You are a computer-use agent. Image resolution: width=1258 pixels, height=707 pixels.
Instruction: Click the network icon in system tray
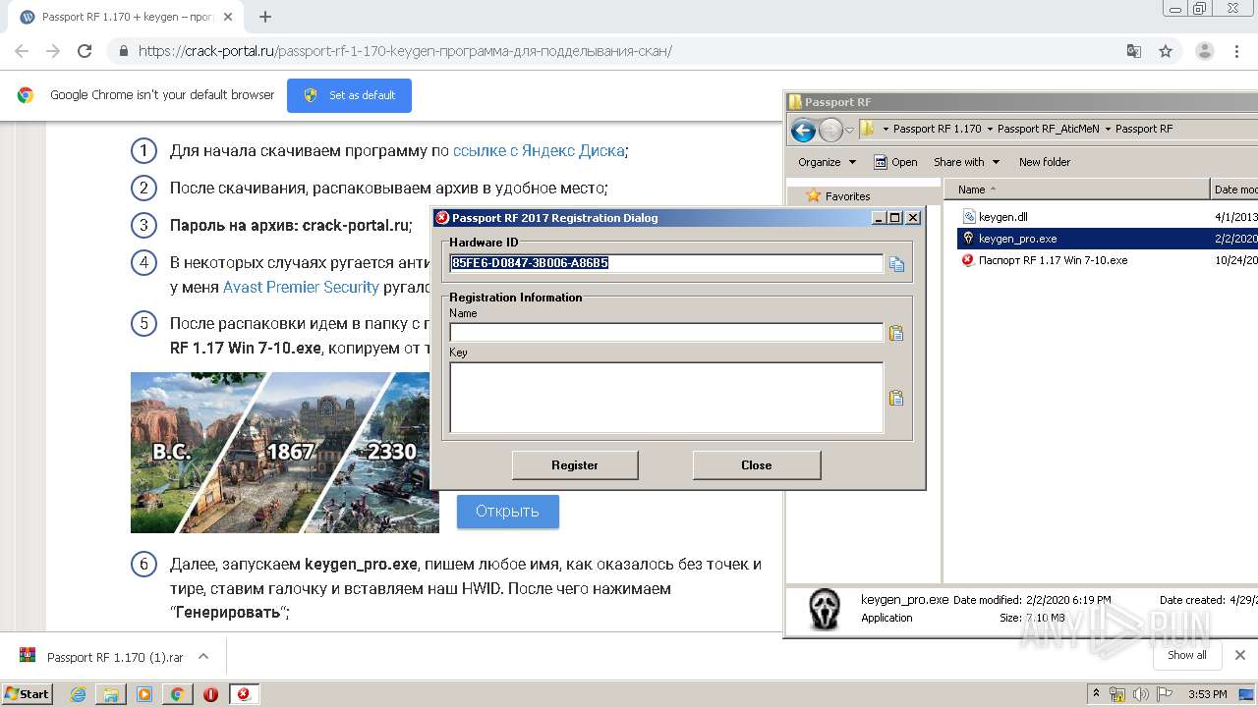pyautogui.click(x=1117, y=694)
